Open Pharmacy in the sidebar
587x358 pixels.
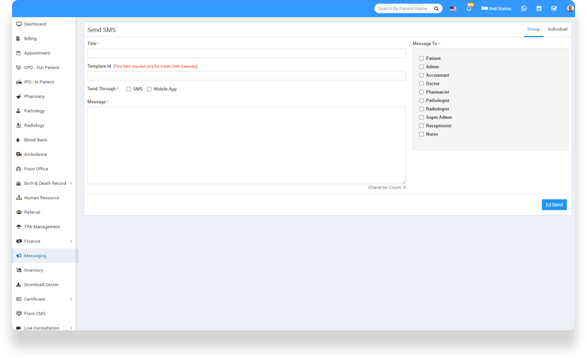(34, 97)
